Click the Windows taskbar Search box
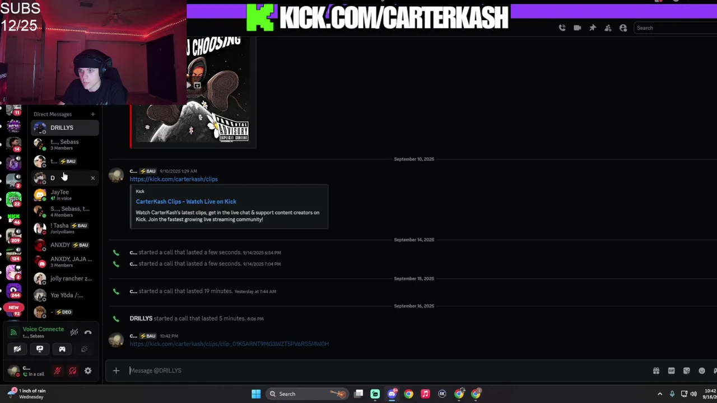The image size is (717, 403). click(x=306, y=393)
